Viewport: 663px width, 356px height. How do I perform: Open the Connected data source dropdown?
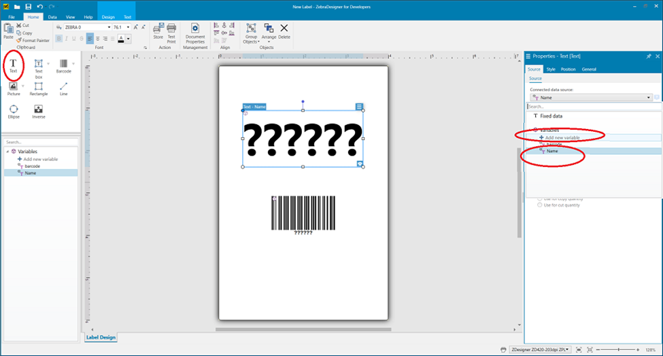[592, 98]
